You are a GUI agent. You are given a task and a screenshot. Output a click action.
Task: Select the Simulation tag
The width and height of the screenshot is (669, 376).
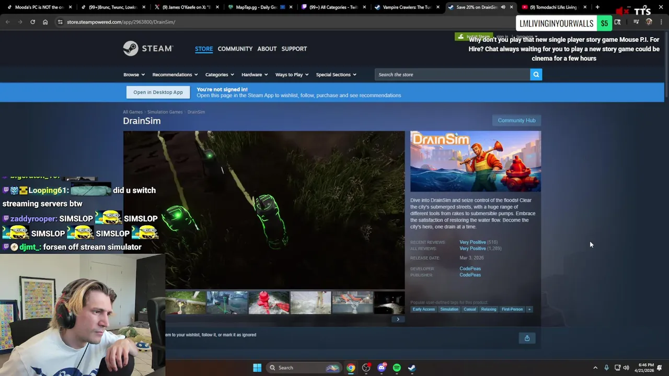[449, 309]
